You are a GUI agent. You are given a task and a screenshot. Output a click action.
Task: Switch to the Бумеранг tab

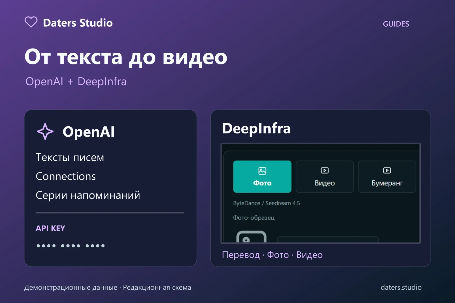[387, 177]
